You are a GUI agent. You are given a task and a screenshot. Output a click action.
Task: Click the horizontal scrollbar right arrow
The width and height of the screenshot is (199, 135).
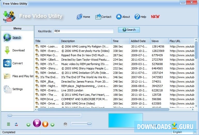[193, 109]
